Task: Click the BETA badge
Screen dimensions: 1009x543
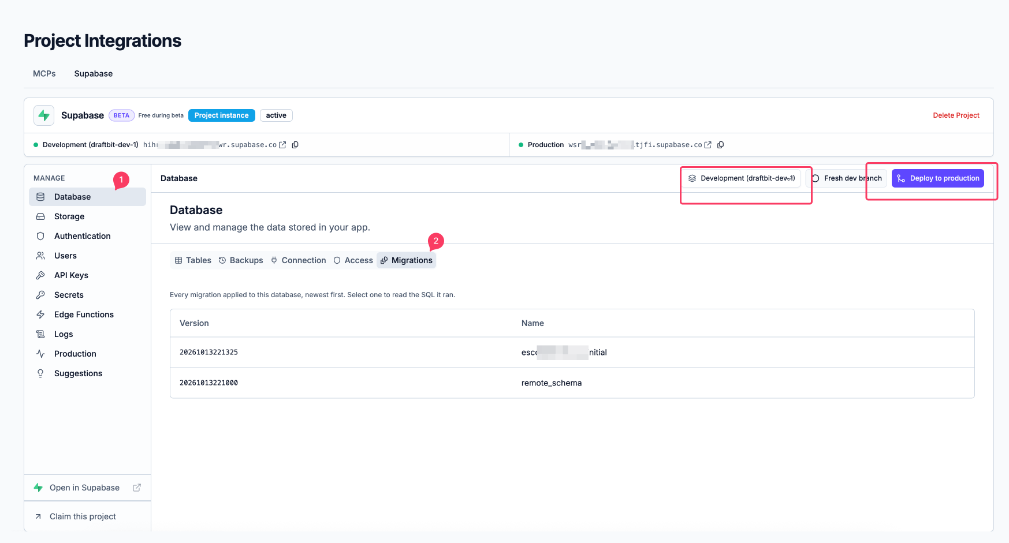Action: [121, 115]
